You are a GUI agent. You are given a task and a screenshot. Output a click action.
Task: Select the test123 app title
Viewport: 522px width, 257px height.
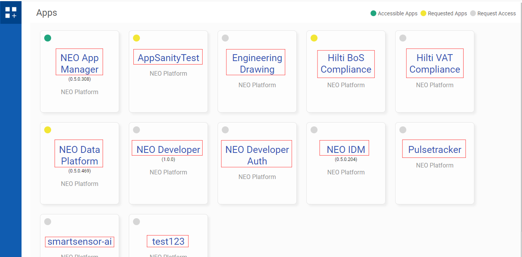[168, 241]
